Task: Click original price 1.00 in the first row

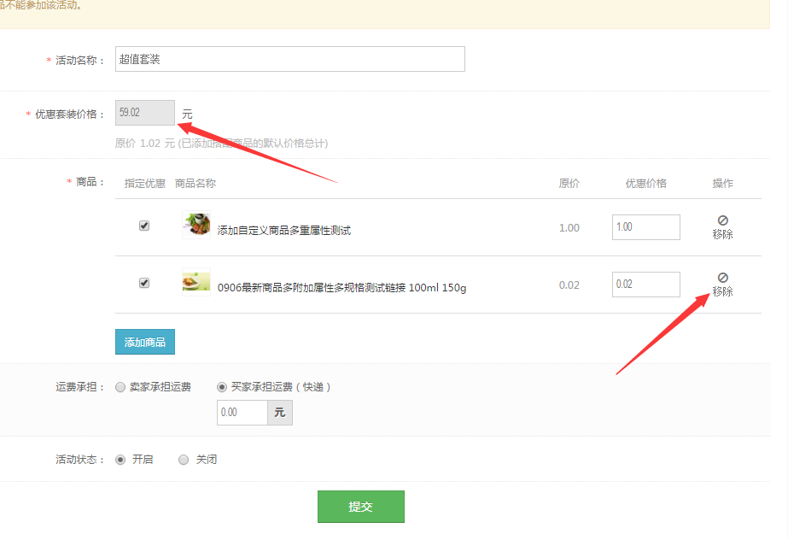Action: click(x=569, y=228)
